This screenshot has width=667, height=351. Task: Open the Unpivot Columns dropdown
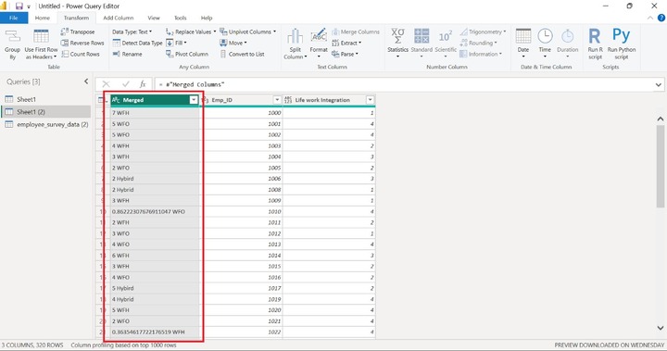coord(248,31)
